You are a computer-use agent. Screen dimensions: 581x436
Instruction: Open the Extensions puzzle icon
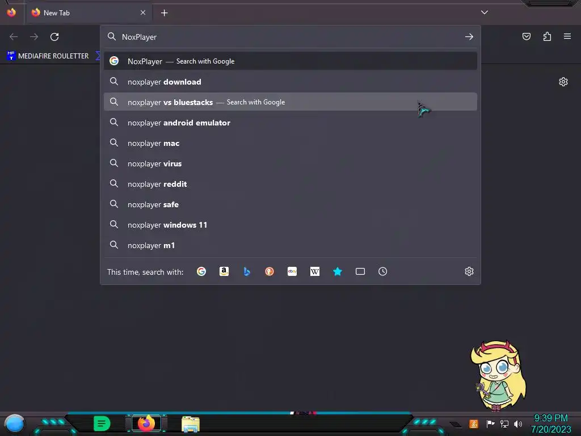(x=547, y=36)
